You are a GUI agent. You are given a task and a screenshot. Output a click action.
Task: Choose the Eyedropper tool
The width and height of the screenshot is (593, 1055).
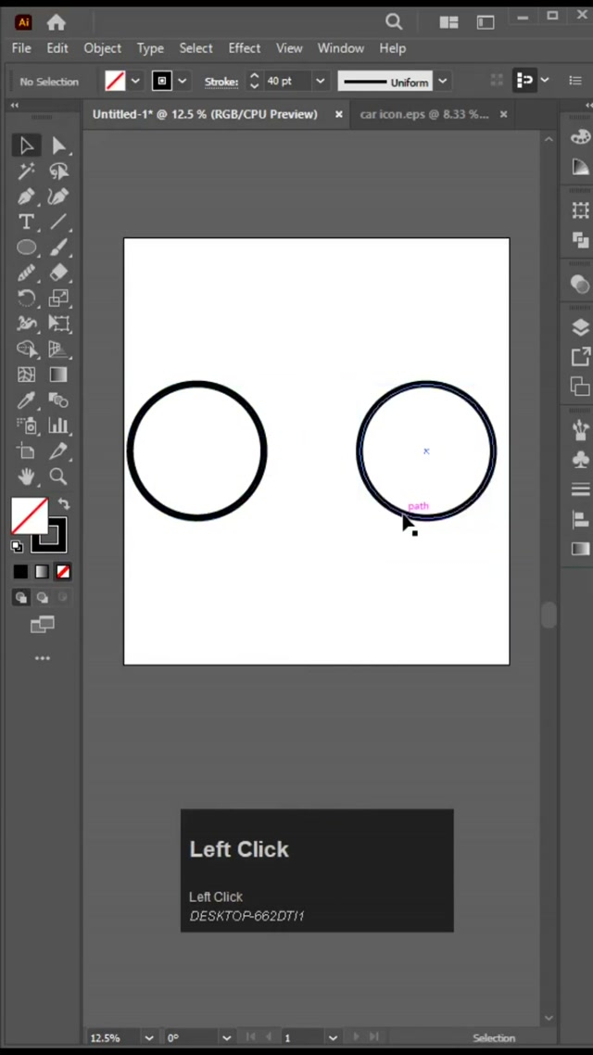click(26, 400)
